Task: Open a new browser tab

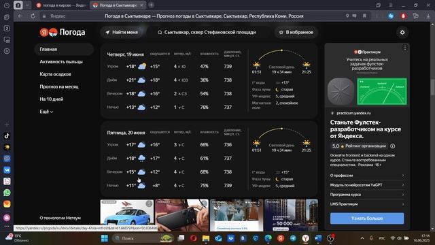Action: pos(151,5)
